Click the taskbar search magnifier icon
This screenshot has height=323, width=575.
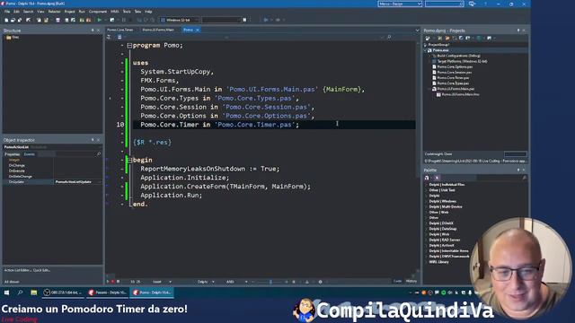[x=20, y=292]
